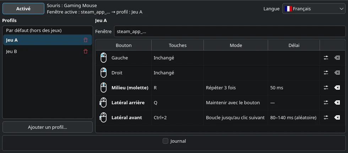Click the left-button mouse icon beside Gauche
This screenshot has height=153, width=348.
(x=103, y=58)
